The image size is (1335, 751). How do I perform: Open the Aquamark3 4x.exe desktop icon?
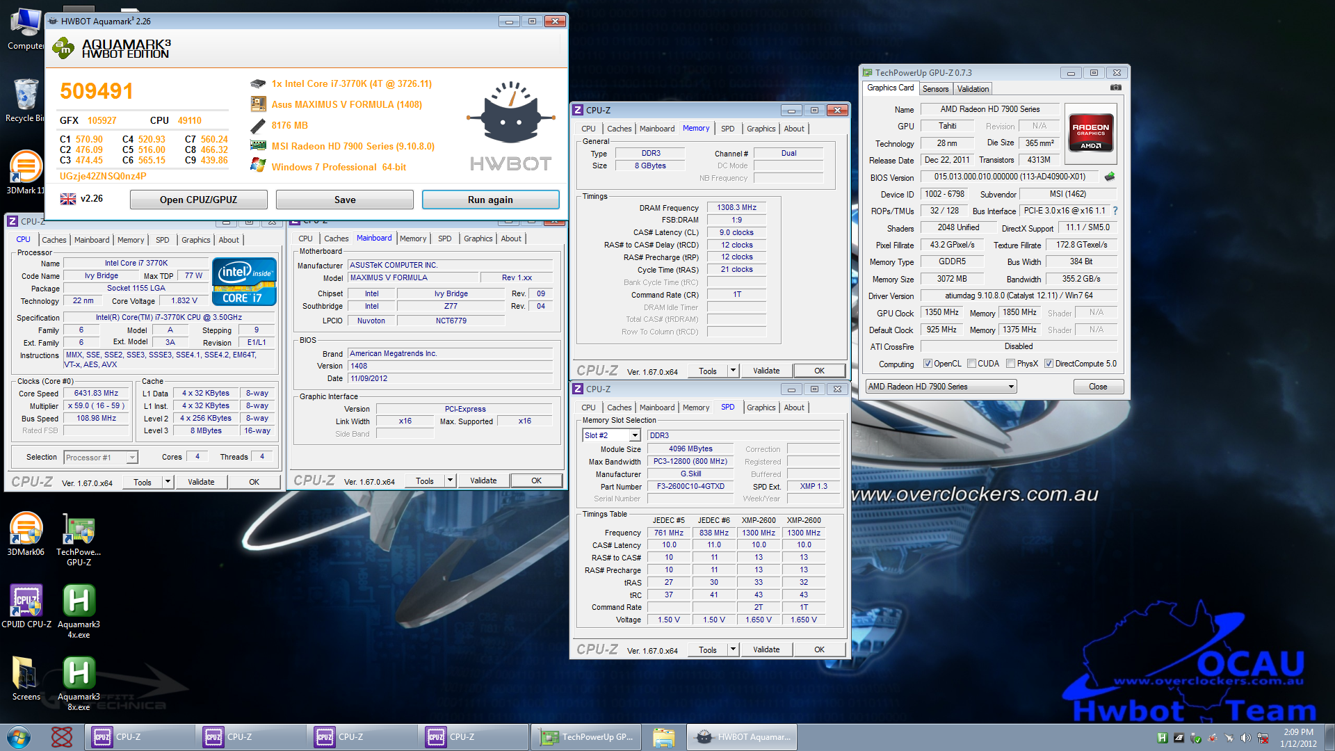click(x=79, y=611)
